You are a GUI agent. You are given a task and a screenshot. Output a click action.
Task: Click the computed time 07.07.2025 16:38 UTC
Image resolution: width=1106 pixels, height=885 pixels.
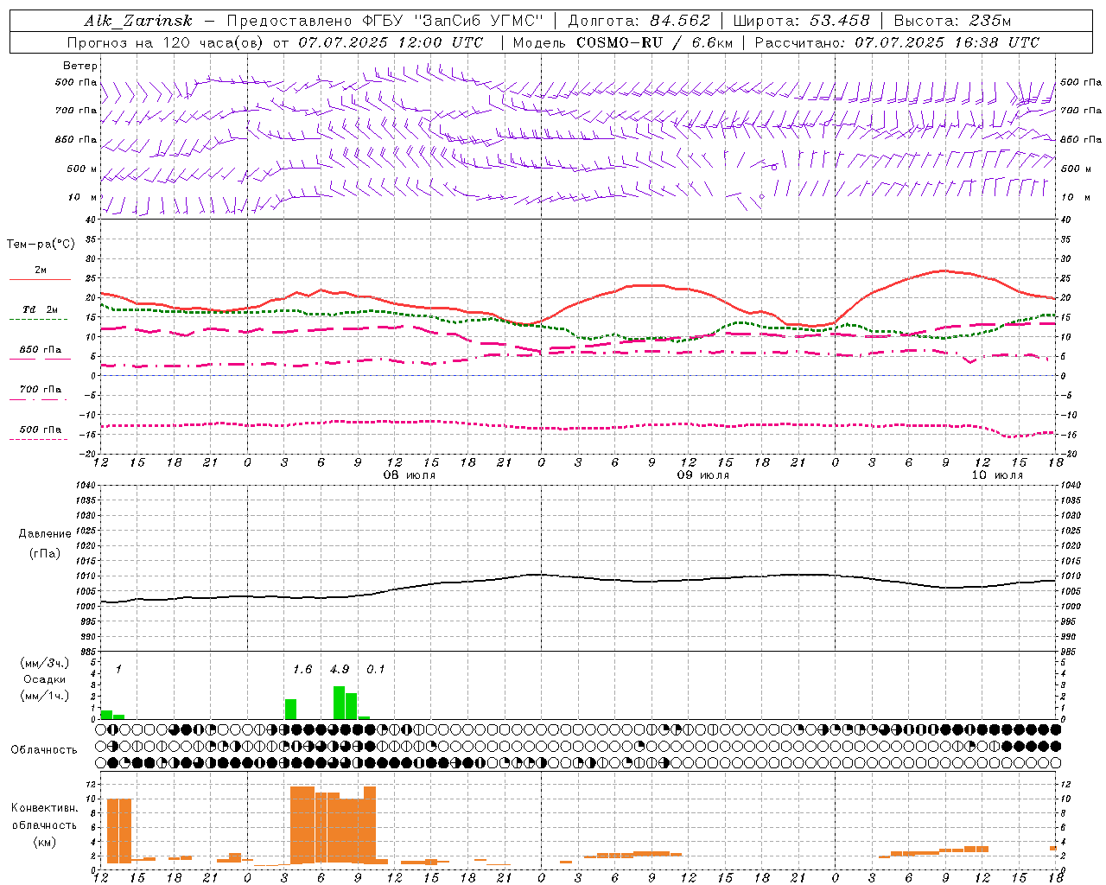pyautogui.click(x=947, y=42)
